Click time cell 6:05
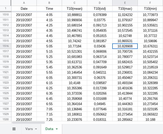The width and height of the screenshot is (163, 134). tap(49, 78)
